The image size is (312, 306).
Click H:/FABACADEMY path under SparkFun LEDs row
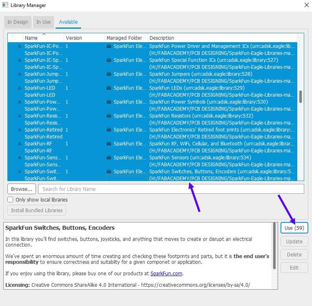[222, 95]
